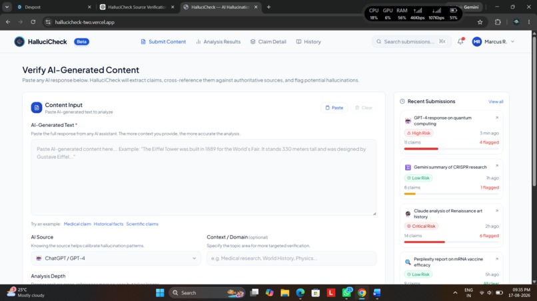Switch to HalluciCheck Source Verification browser tab
Viewport: 537px width, 301px height.
(x=137, y=7)
